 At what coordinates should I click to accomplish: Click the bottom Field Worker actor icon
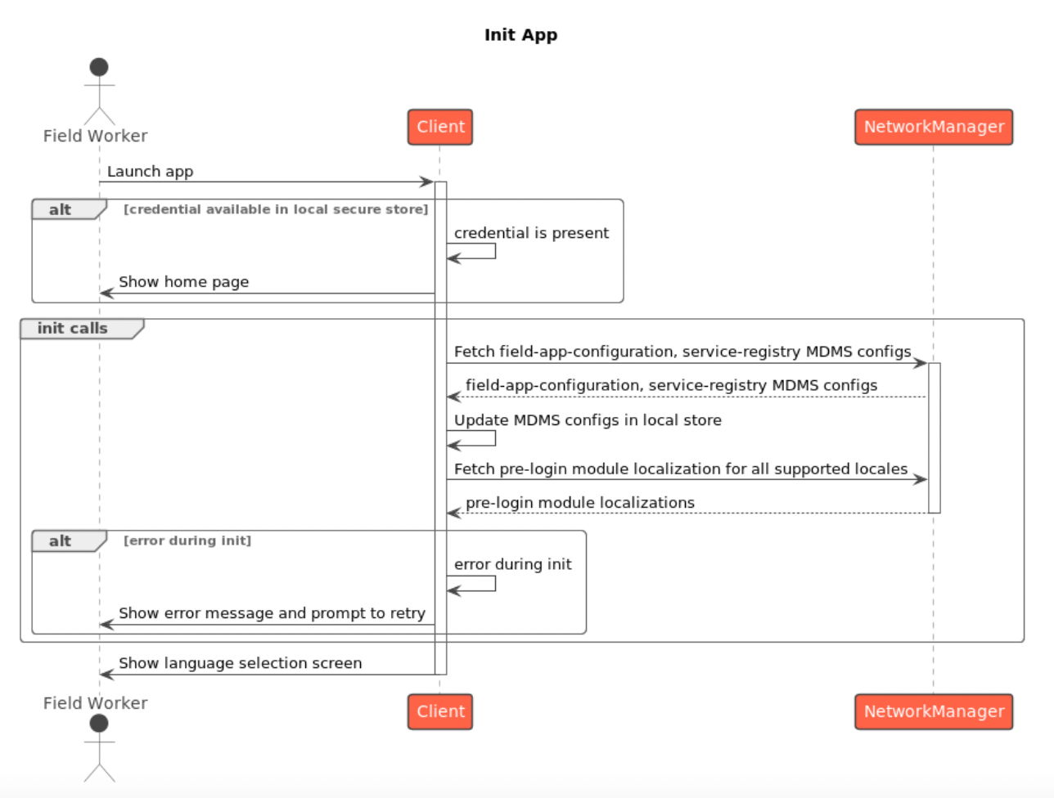[x=99, y=746]
